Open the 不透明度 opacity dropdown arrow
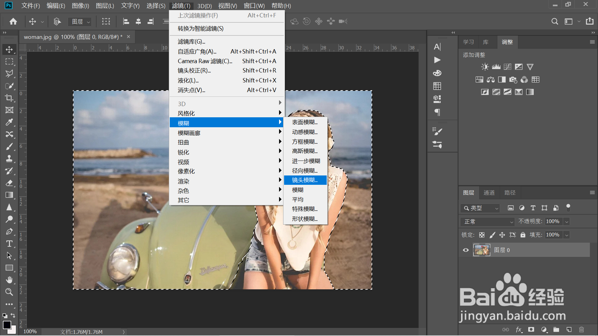 coord(567,222)
